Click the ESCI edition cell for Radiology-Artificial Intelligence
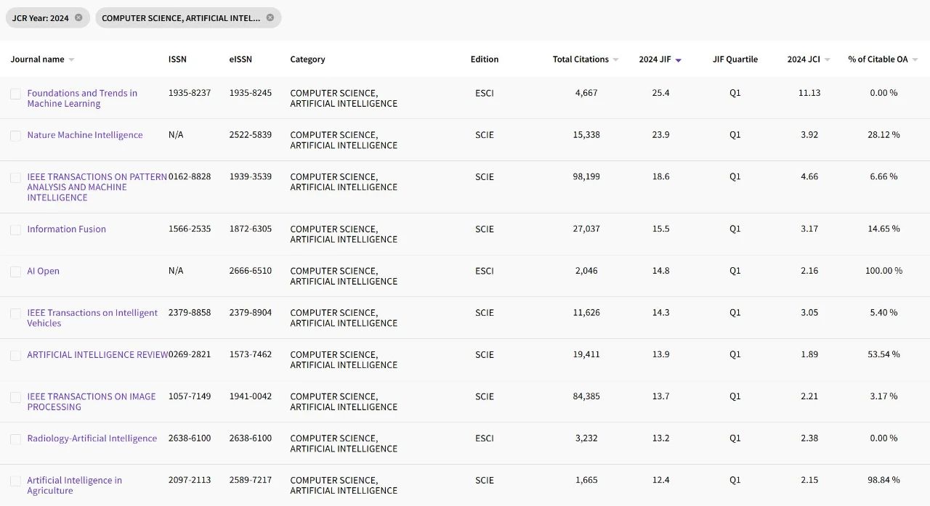930x506 pixels. [x=485, y=438]
